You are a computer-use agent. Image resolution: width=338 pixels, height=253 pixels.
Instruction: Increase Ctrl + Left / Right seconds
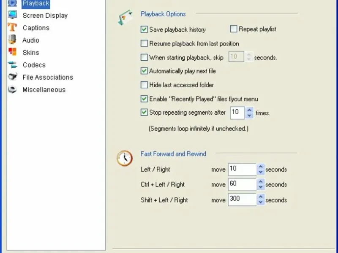pos(261,182)
